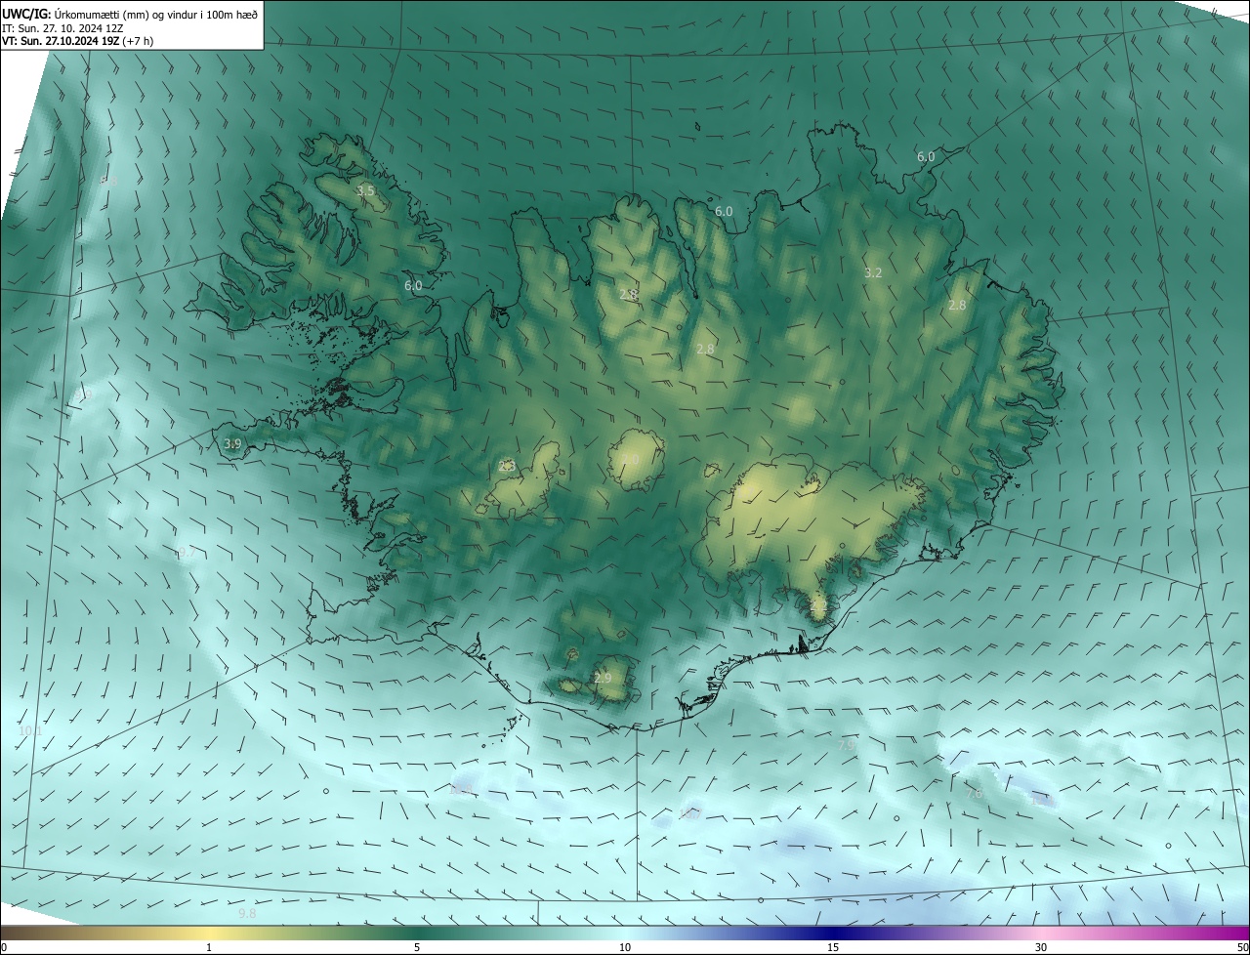The image size is (1250, 955).
Task: Click the colour bar label "10"
Action: (625, 947)
